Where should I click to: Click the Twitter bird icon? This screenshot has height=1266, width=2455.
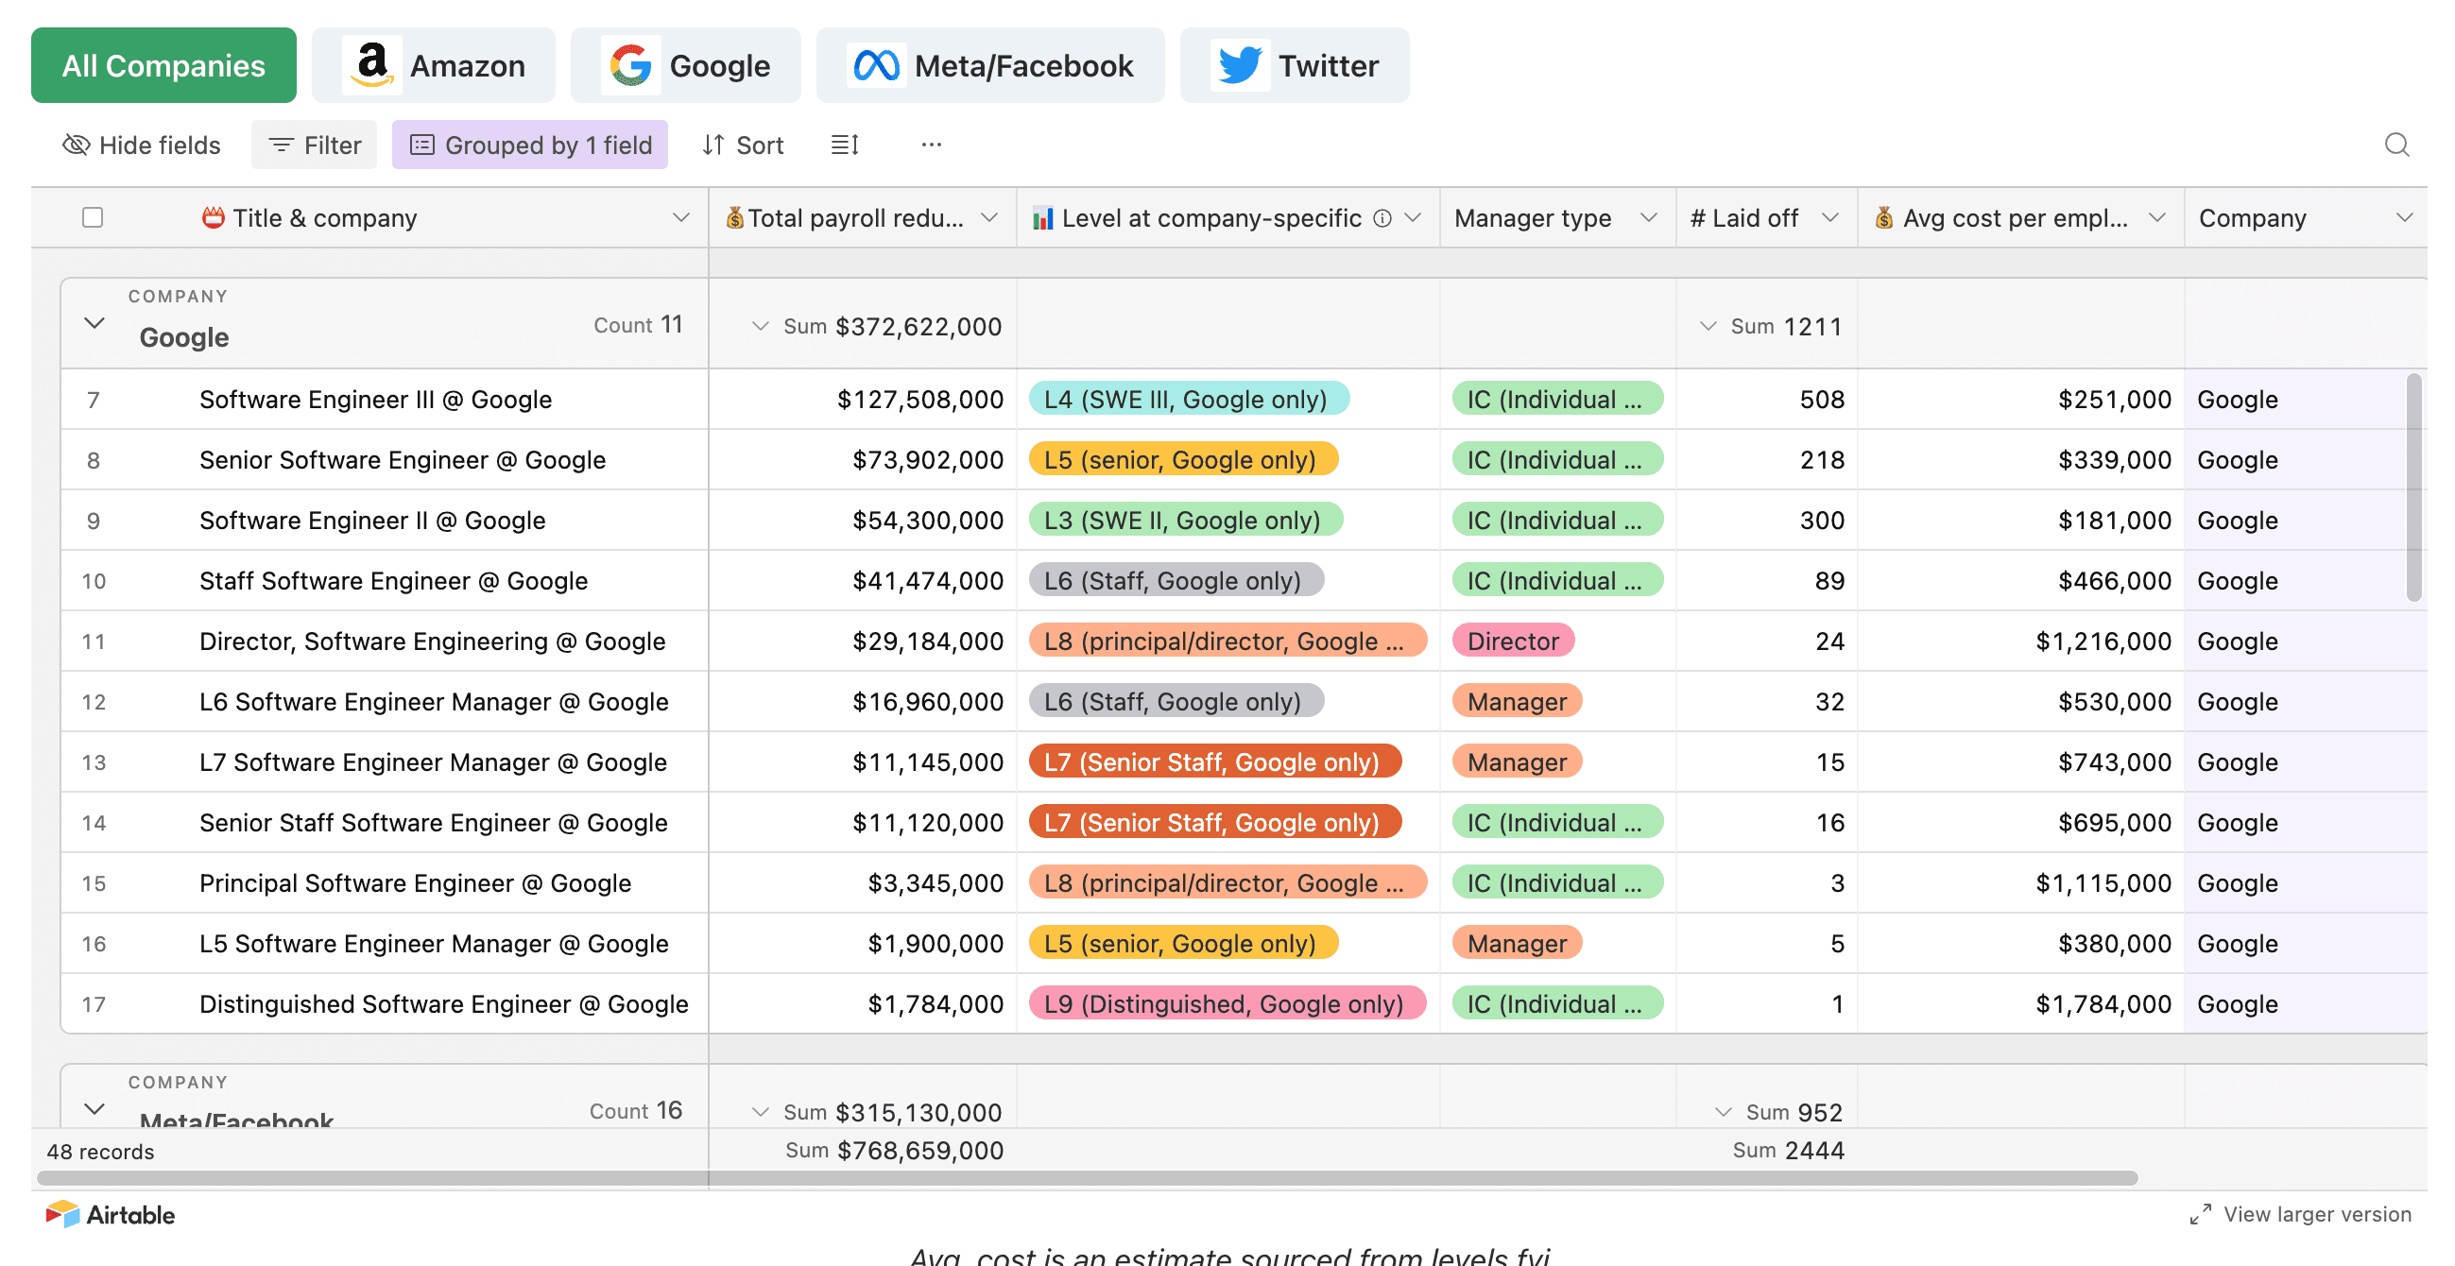coord(1239,66)
